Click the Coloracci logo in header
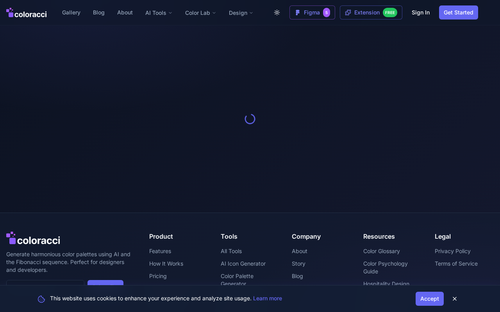Image resolution: width=500 pixels, height=312 pixels. 26,12
